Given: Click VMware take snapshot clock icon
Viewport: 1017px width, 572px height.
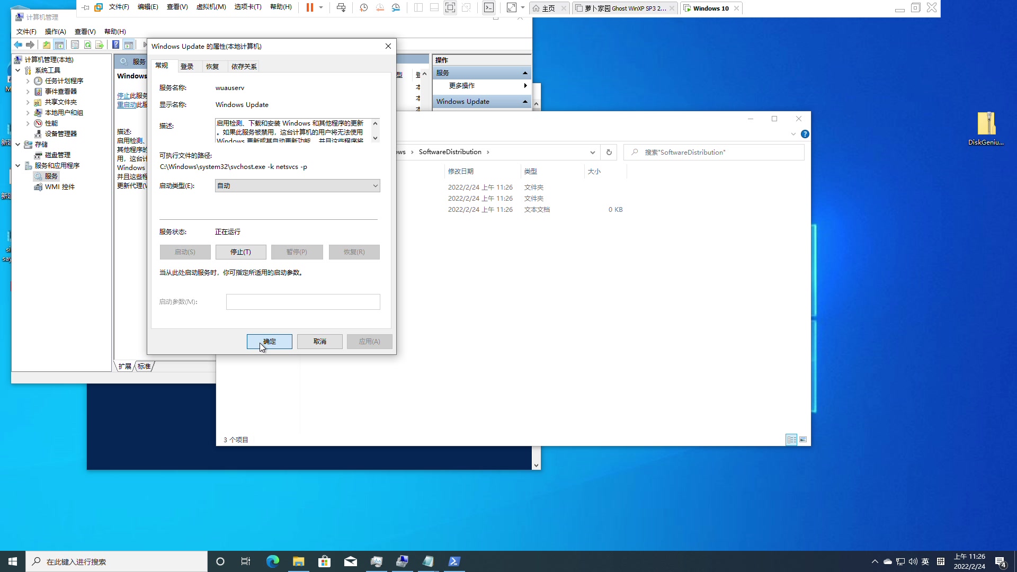Looking at the screenshot, I should point(364,7).
